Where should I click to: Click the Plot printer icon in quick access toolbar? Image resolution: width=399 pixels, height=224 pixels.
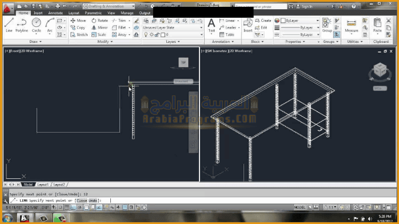pyautogui.click(x=58, y=6)
